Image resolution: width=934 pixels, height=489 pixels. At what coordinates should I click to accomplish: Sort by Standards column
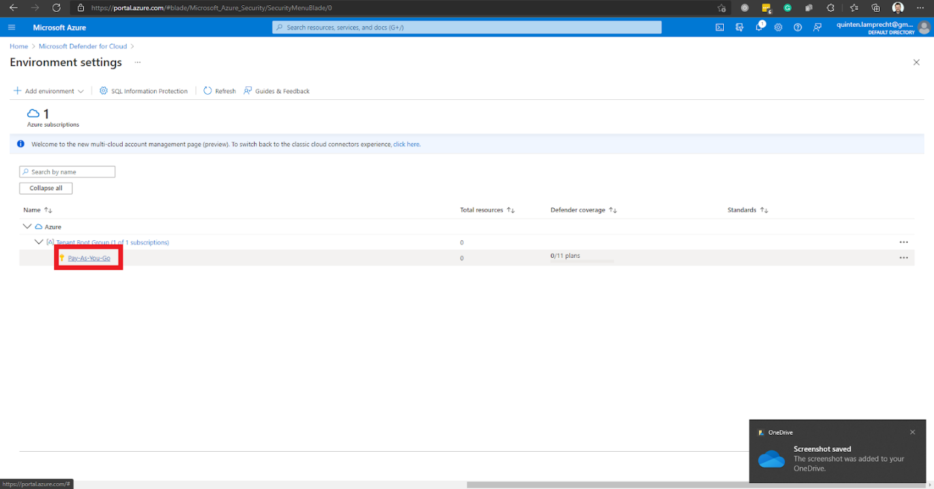(x=748, y=210)
